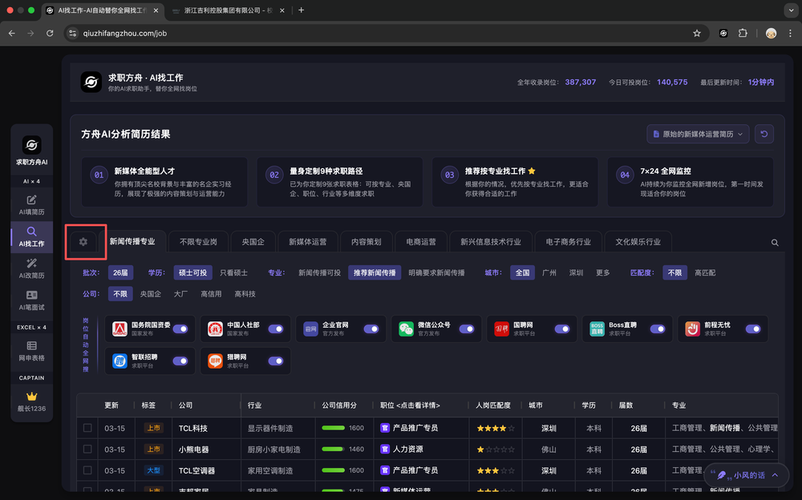Check the box for the TCL科技 row
Image resolution: width=802 pixels, height=500 pixels.
pos(87,428)
